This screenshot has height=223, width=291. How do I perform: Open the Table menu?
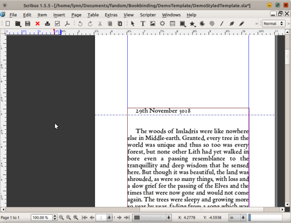click(93, 15)
